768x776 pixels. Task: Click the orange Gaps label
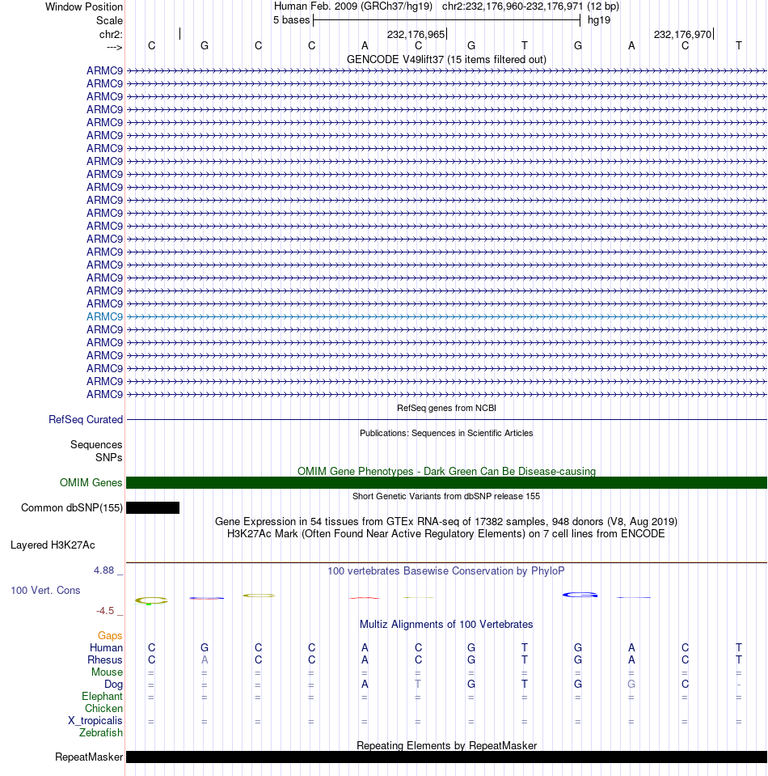tap(110, 635)
